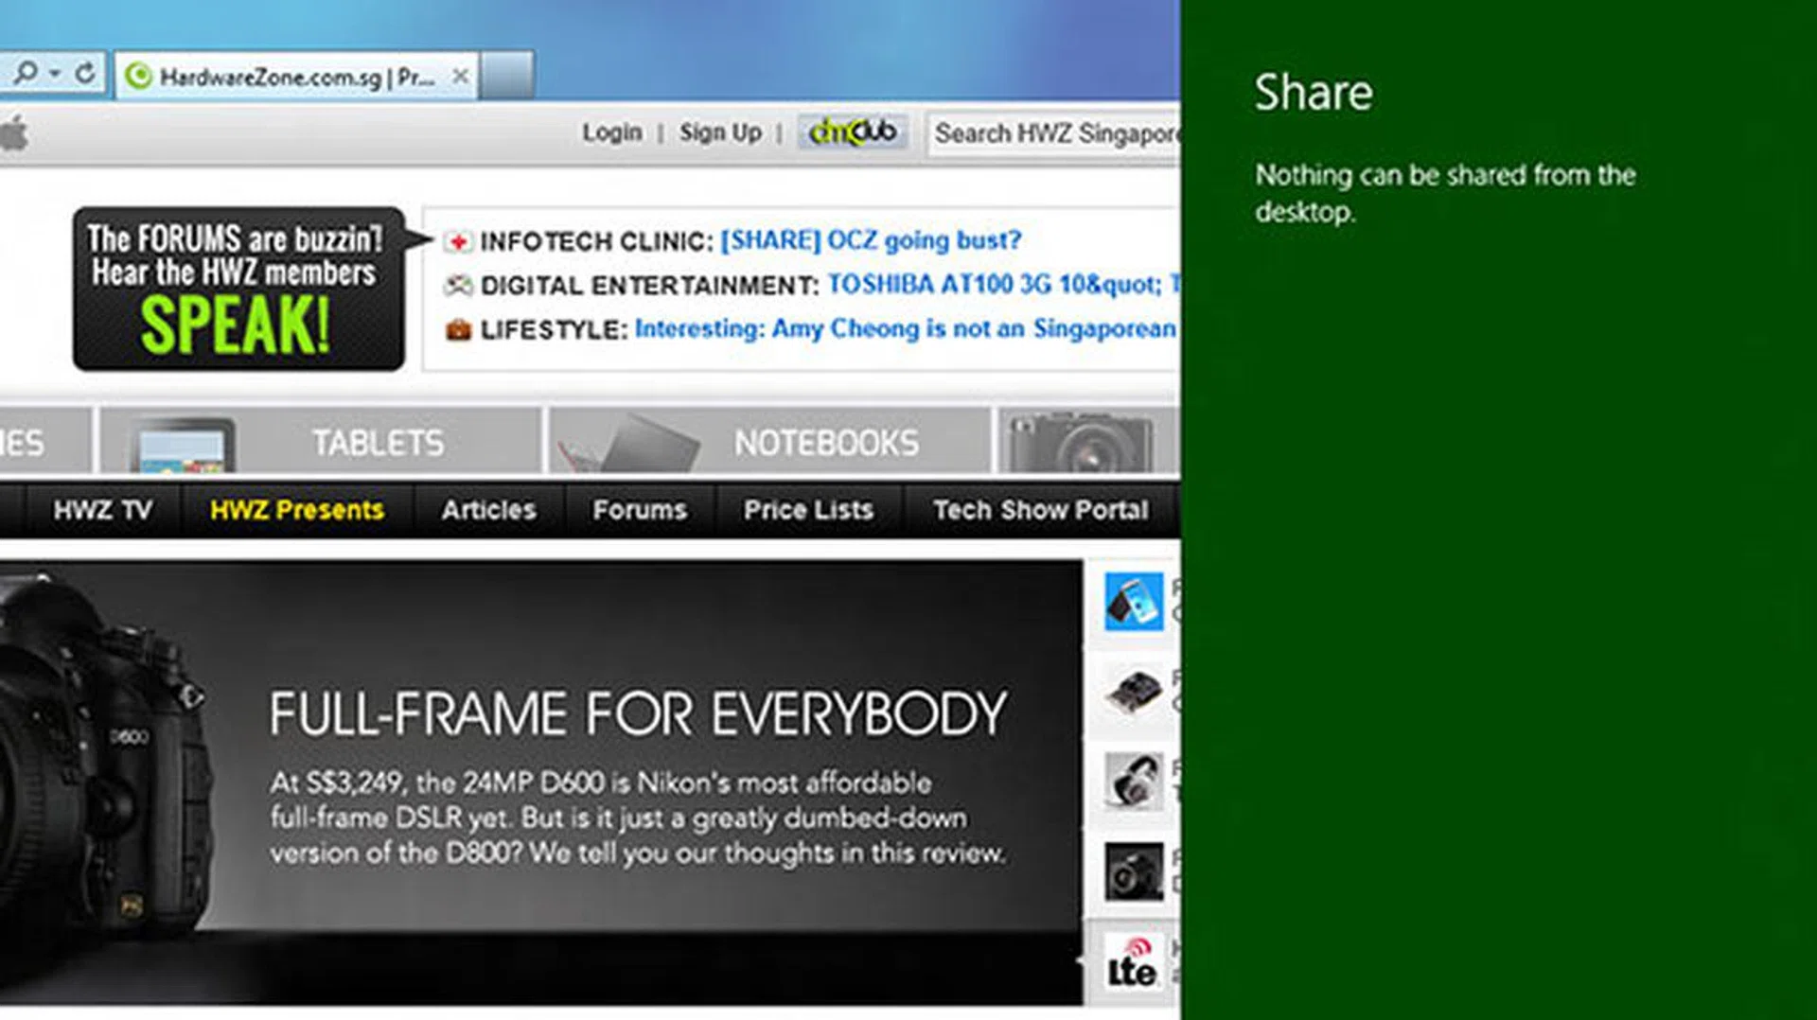Click the Forums are buzzin' Speak banner

pyautogui.click(x=238, y=290)
